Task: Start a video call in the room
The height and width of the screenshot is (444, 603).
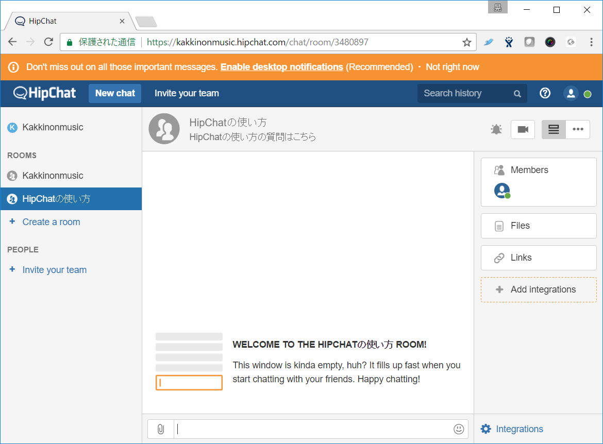Action: click(523, 129)
